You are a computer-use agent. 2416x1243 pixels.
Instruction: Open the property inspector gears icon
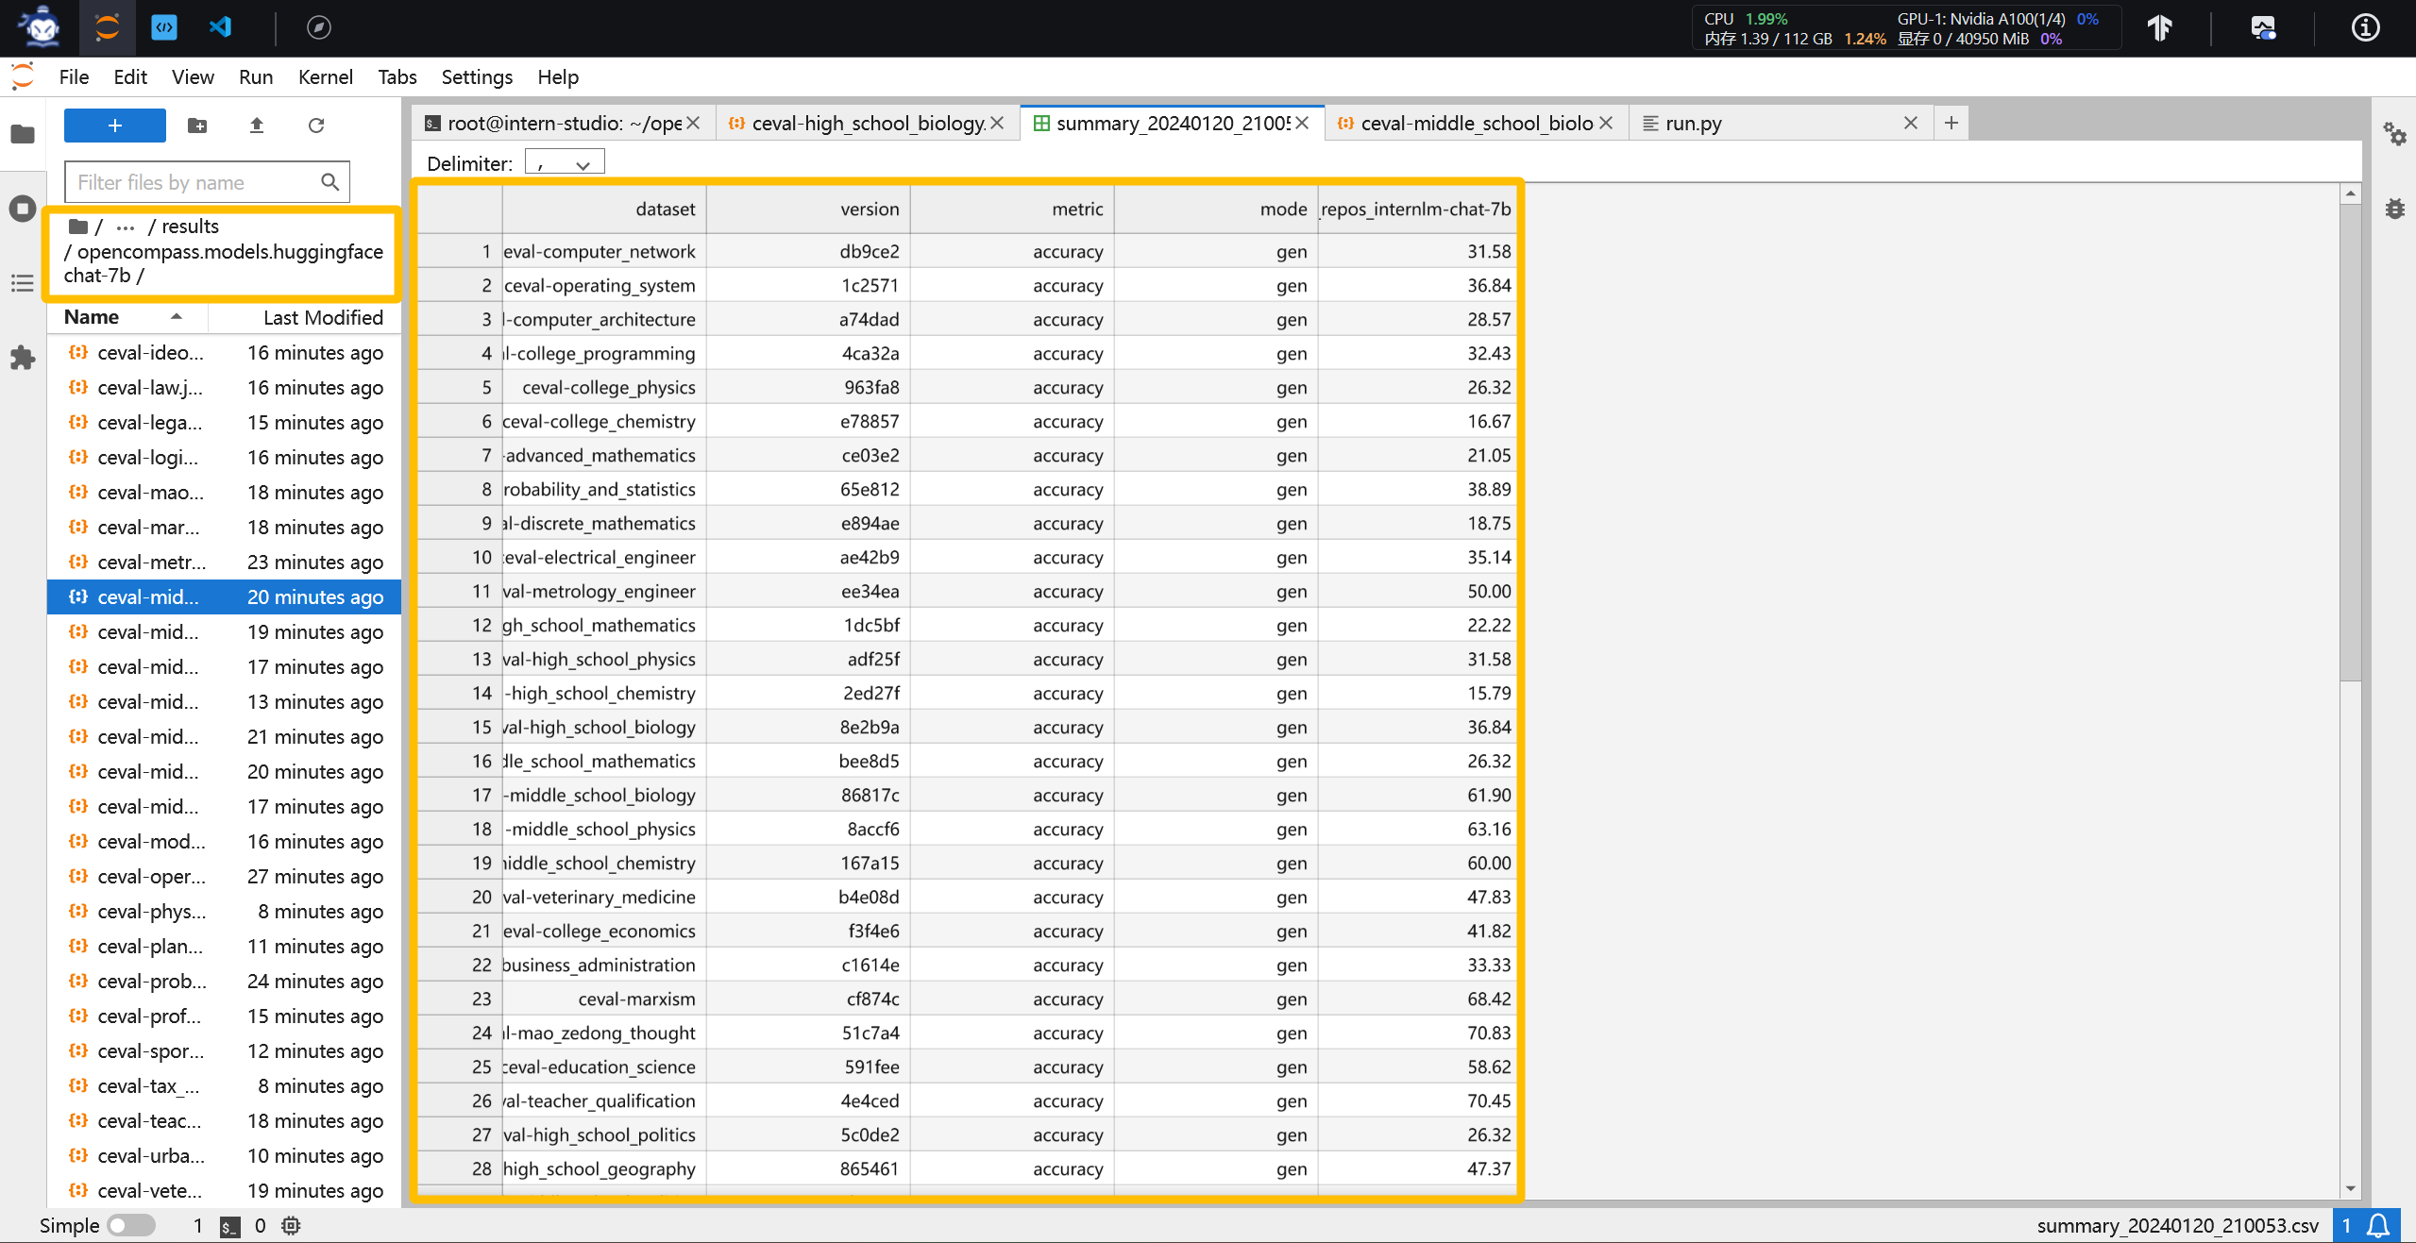(x=2393, y=134)
